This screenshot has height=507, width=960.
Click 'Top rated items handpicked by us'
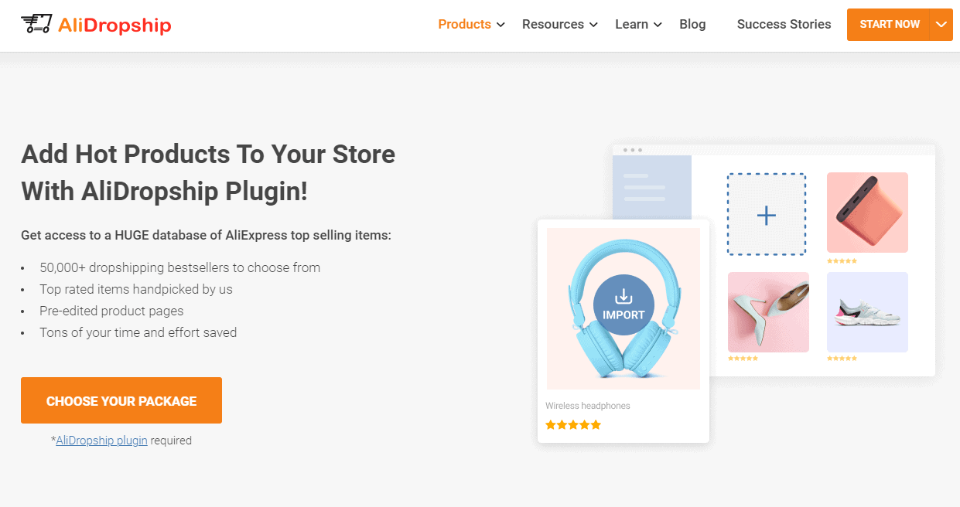click(x=136, y=289)
